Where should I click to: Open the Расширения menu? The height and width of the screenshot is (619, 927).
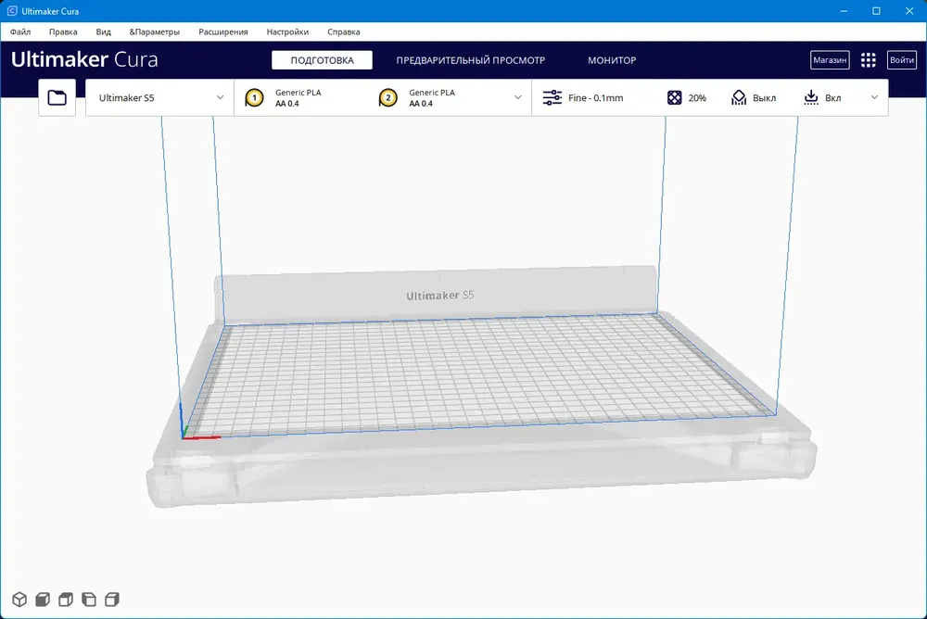click(x=222, y=32)
